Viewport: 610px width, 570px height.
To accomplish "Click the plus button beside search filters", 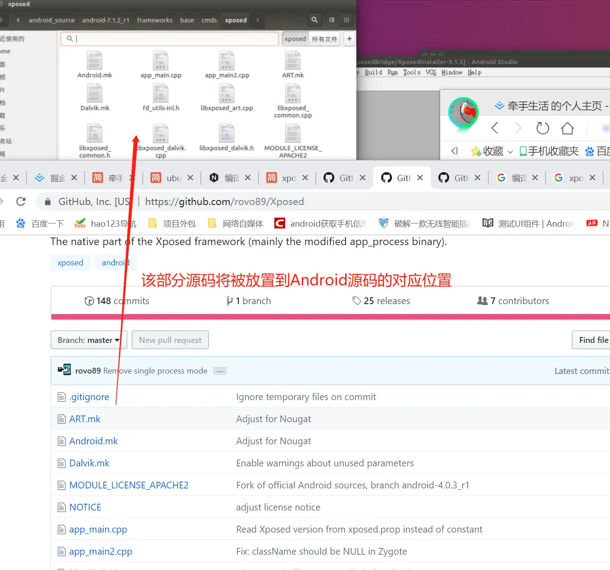I will [x=349, y=39].
